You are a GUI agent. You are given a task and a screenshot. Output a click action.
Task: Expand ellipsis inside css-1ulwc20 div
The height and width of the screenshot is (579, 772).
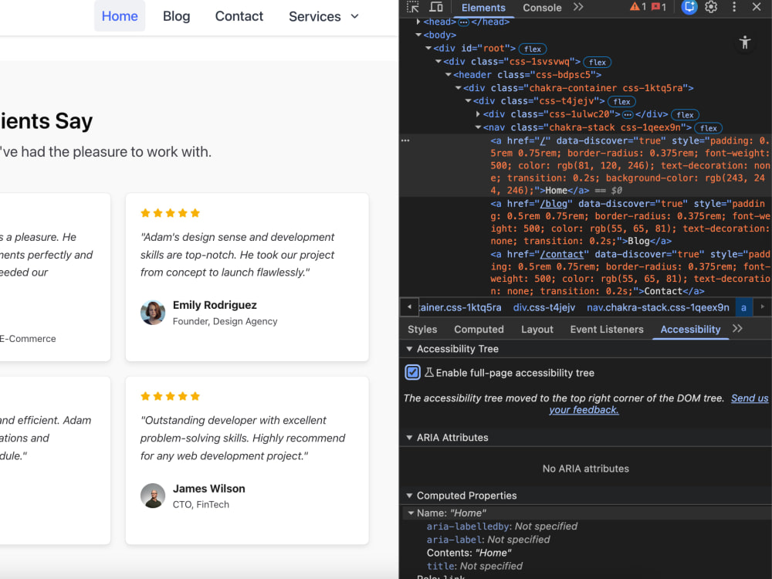click(x=627, y=115)
